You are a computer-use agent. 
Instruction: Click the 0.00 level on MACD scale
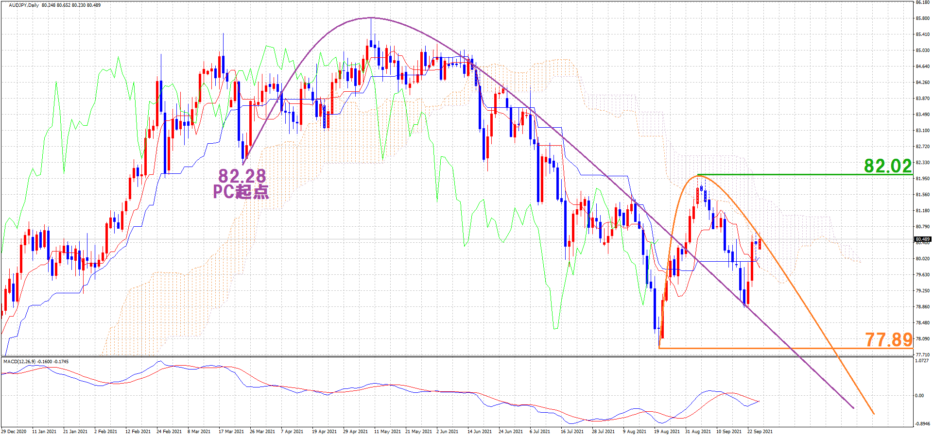click(919, 396)
